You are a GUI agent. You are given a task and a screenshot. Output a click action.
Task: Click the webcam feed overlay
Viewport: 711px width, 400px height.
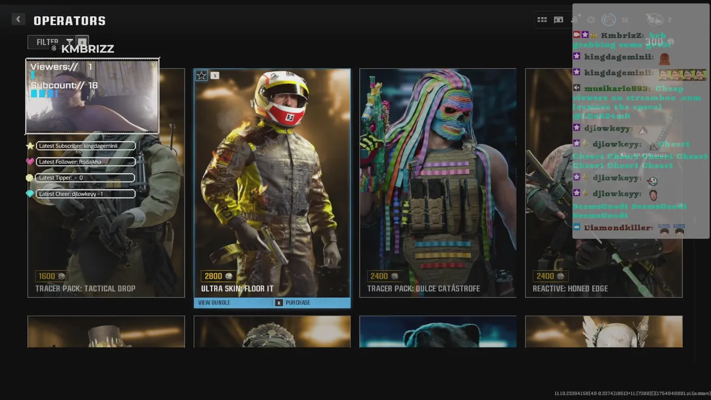pyautogui.click(x=92, y=96)
